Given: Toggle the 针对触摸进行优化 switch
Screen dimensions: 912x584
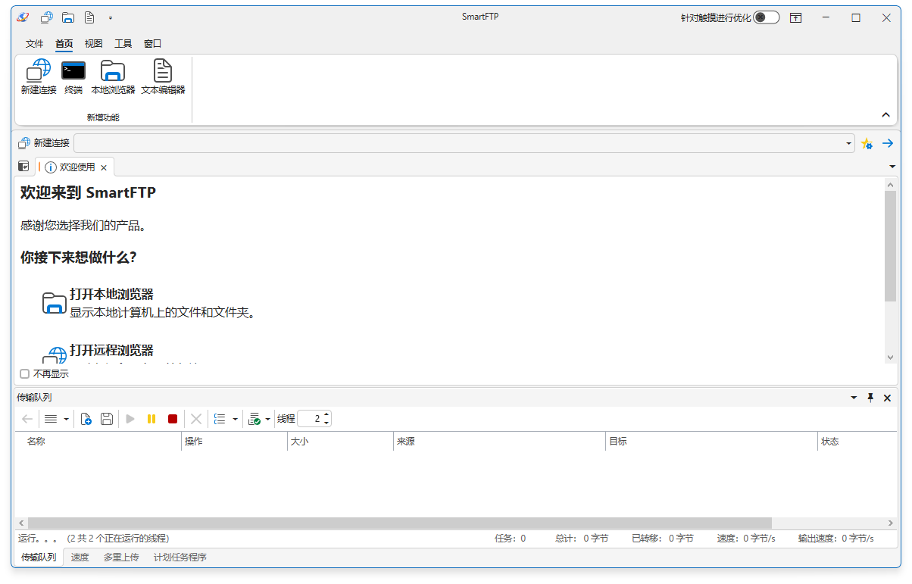Looking at the screenshot, I should tap(766, 17).
